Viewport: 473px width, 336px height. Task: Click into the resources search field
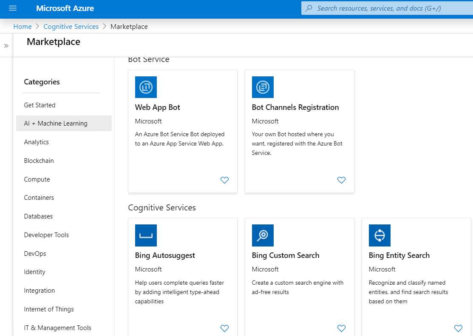click(x=382, y=8)
